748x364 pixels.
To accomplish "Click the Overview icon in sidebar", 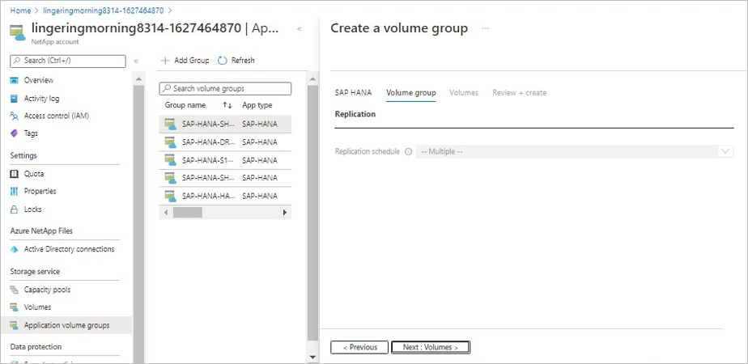I will (14, 80).
